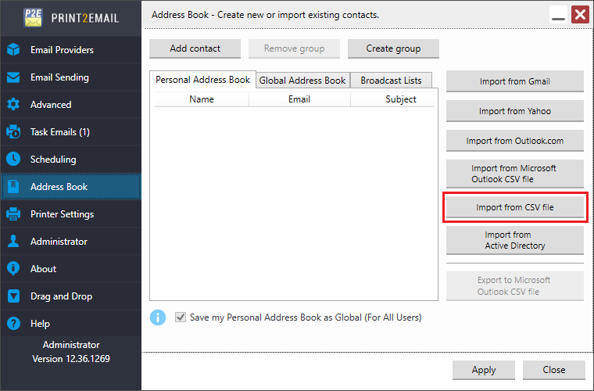594x391 pixels.
Task: Click the Email Providers cube icon
Action: 13,50
